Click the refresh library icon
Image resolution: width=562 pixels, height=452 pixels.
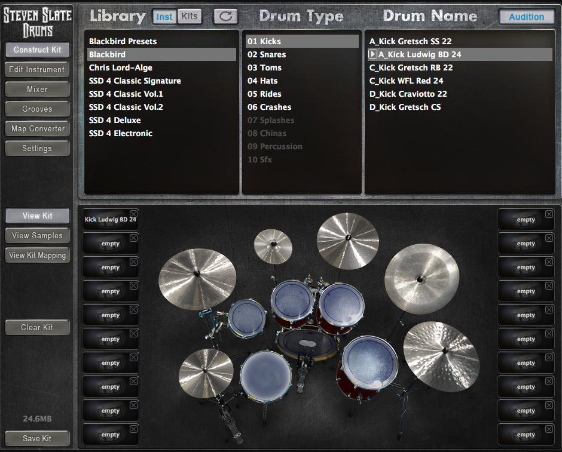pyautogui.click(x=225, y=16)
